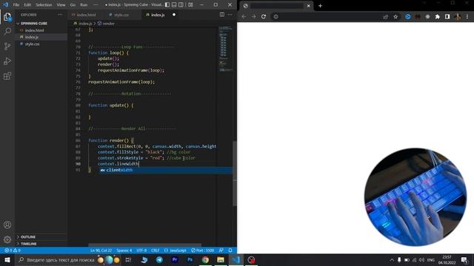Click the Ln 90, Col 22 status item
474x266 pixels.
pos(101,250)
